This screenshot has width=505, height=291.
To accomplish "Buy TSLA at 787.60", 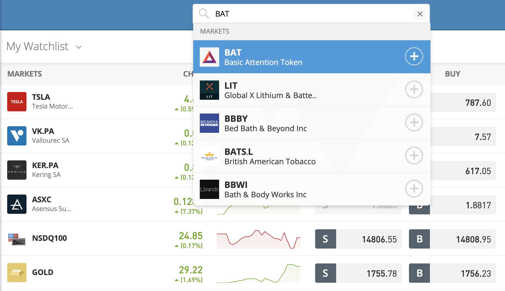I will [463, 102].
